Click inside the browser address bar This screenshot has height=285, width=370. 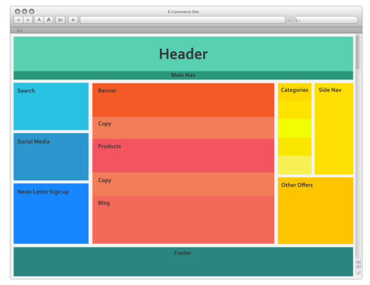(183, 20)
